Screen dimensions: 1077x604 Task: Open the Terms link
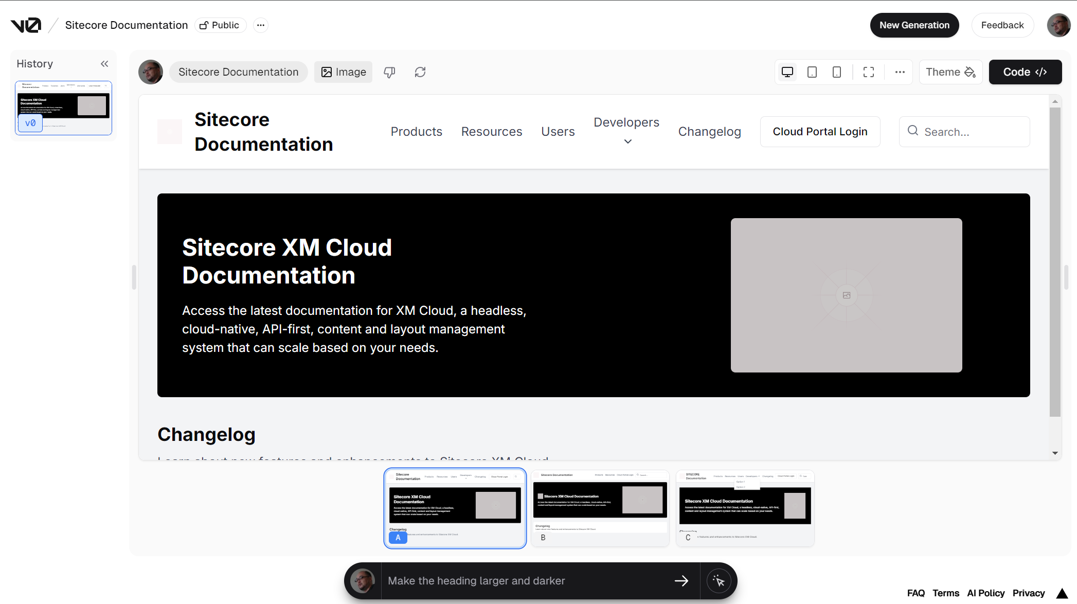[946, 593]
